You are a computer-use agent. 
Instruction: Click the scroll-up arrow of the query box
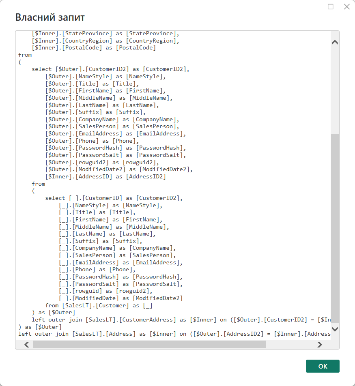point(334,41)
